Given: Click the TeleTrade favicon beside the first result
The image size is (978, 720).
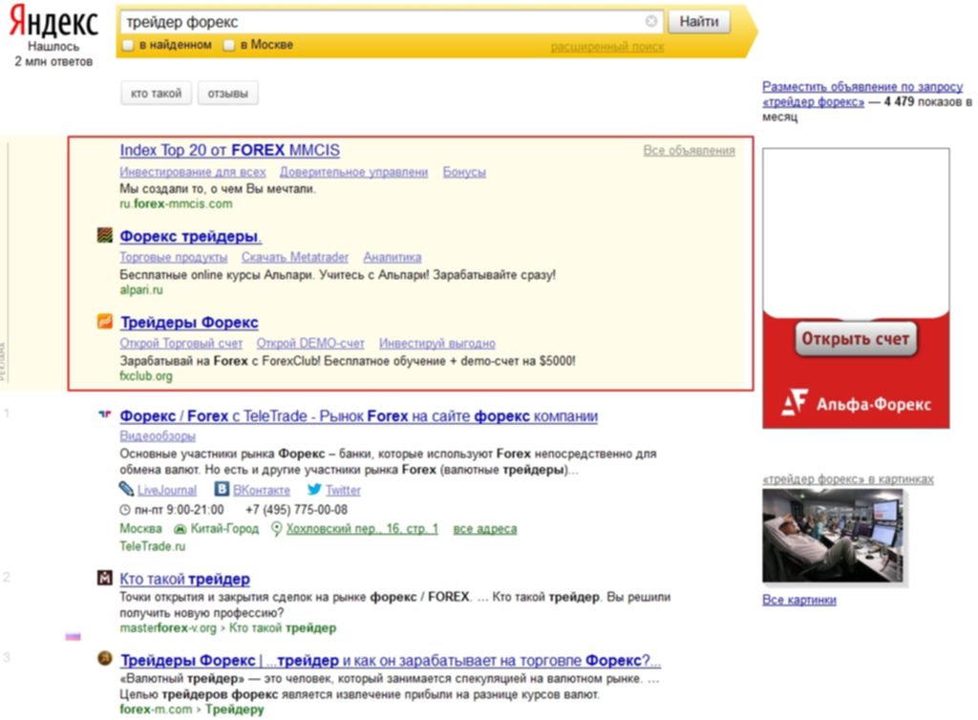Looking at the screenshot, I should [105, 413].
